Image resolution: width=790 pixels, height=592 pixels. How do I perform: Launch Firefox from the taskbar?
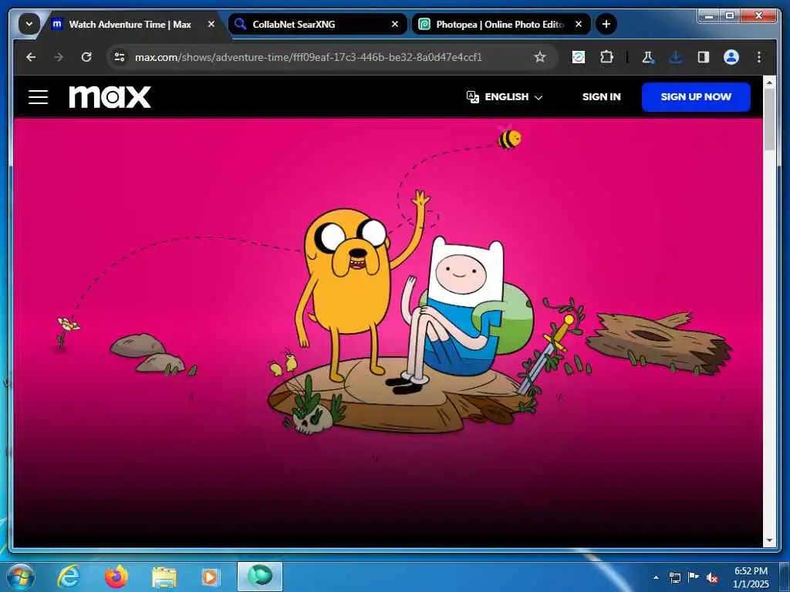(116, 577)
